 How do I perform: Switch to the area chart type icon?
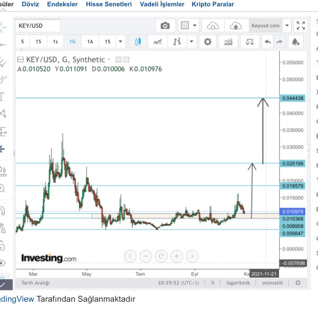pyautogui.click(x=158, y=42)
